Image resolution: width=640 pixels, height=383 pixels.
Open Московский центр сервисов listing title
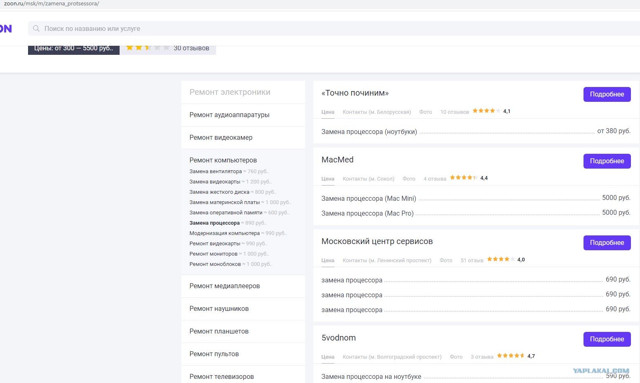point(377,242)
